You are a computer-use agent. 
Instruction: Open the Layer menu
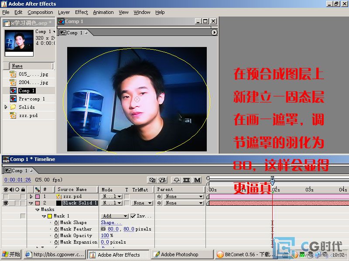click(x=64, y=12)
